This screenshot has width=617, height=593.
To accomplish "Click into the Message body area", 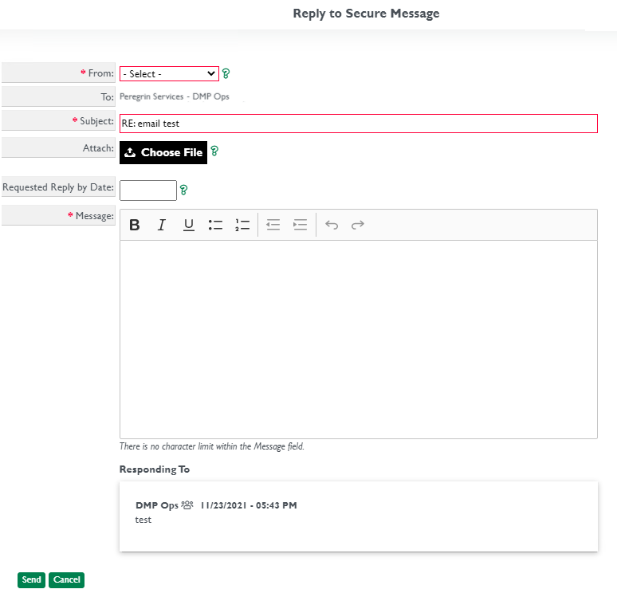I will (x=359, y=340).
